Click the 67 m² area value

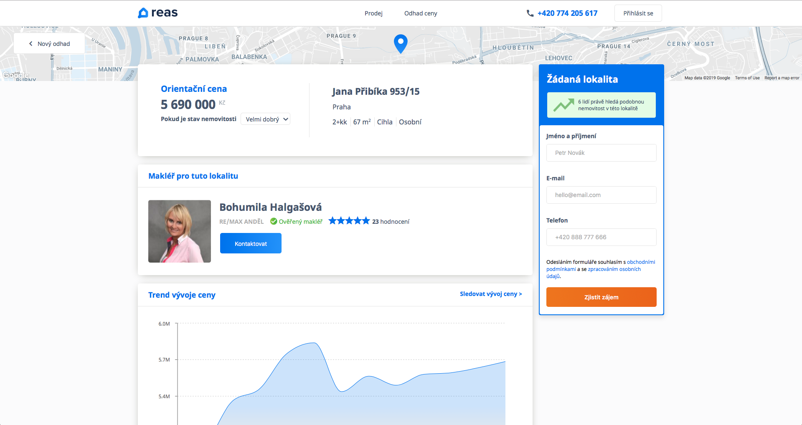tap(362, 122)
